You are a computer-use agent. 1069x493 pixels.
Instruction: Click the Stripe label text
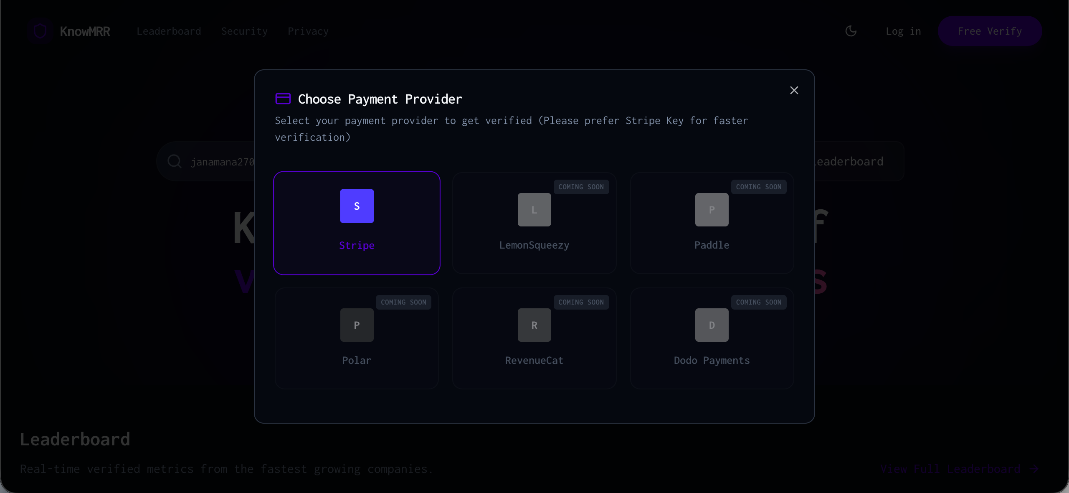point(357,245)
